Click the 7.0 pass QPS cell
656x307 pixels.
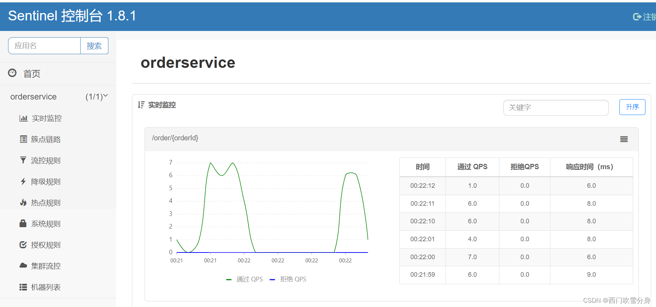point(472,257)
